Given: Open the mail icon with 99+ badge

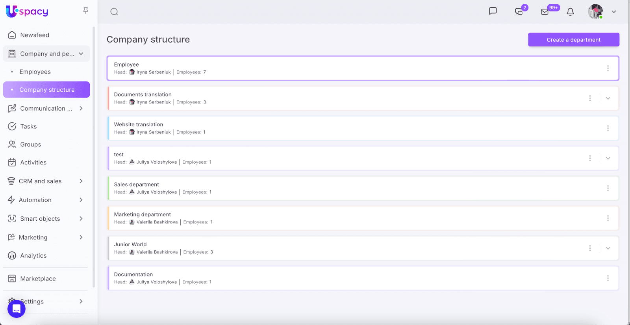Looking at the screenshot, I should pos(545,12).
